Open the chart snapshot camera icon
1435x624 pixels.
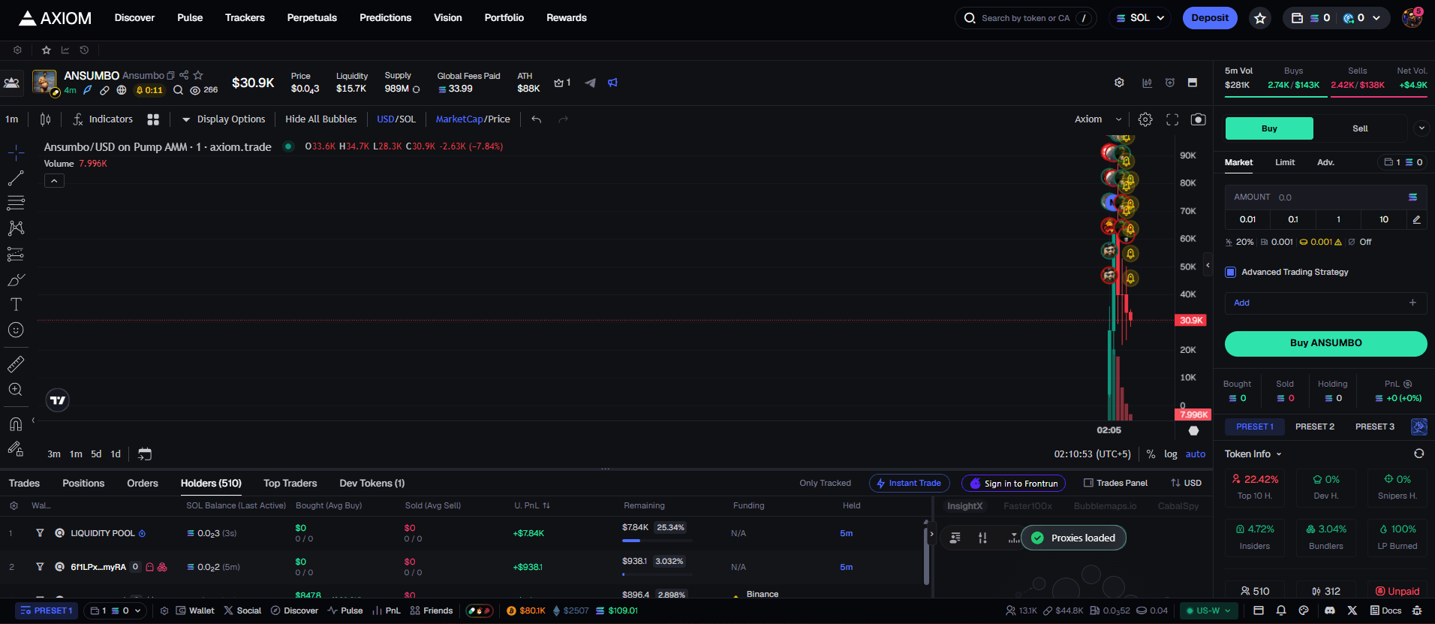(x=1199, y=119)
